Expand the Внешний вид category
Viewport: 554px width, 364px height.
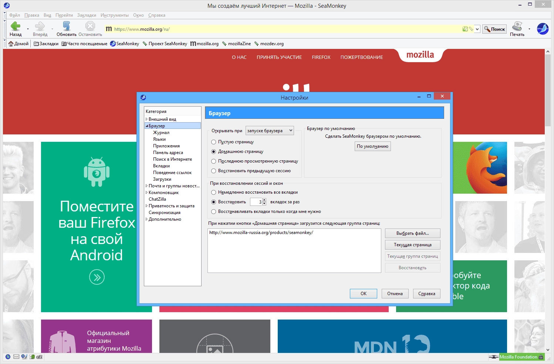(x=146, y=119)
